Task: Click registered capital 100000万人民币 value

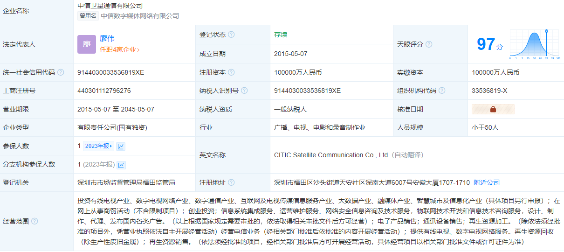Action: point(298,72)
